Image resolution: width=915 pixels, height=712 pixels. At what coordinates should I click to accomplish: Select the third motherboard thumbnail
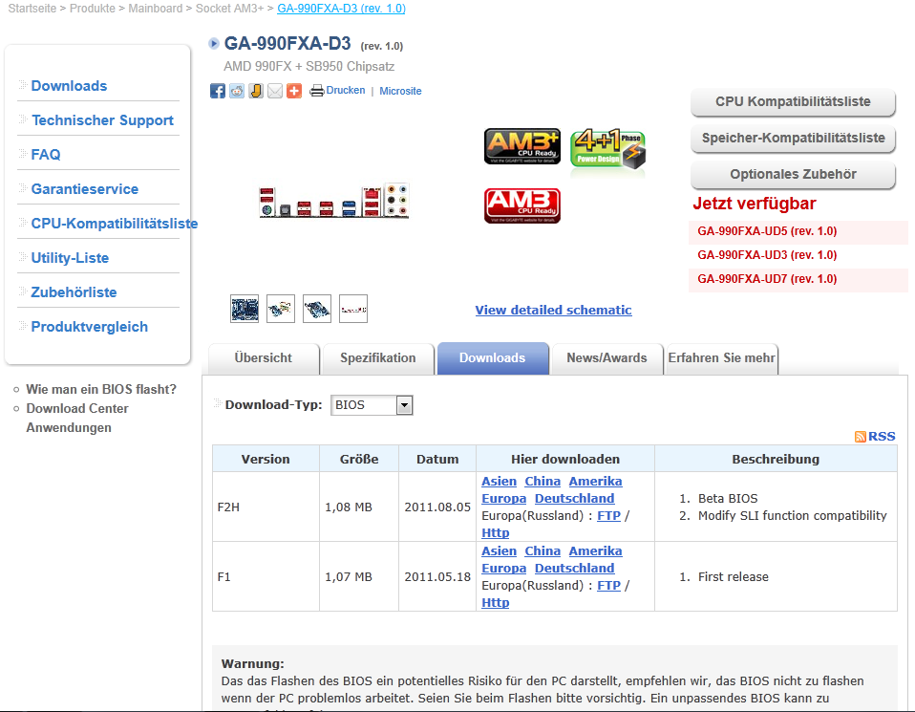(317, 309)
